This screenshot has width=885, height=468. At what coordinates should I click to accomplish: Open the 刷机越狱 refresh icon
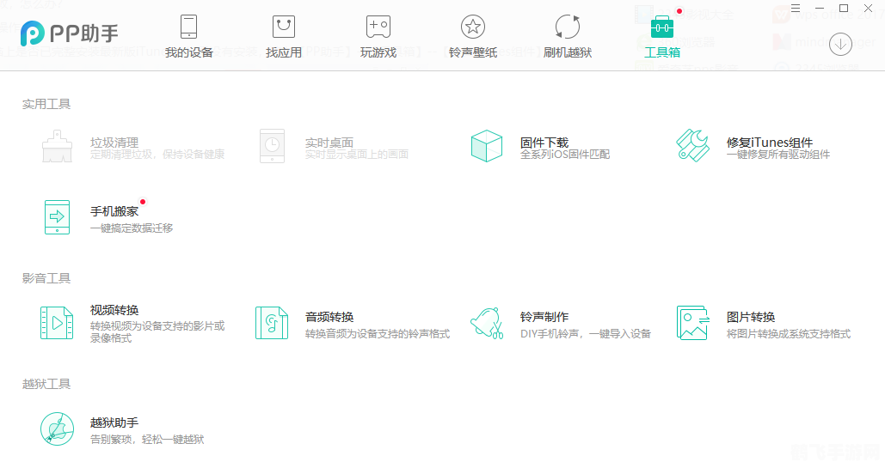pyautogui.click(x=568, y=27)
